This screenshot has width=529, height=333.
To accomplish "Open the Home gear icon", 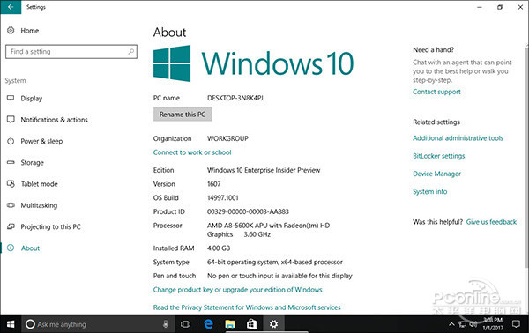I will tap(11, 30).
